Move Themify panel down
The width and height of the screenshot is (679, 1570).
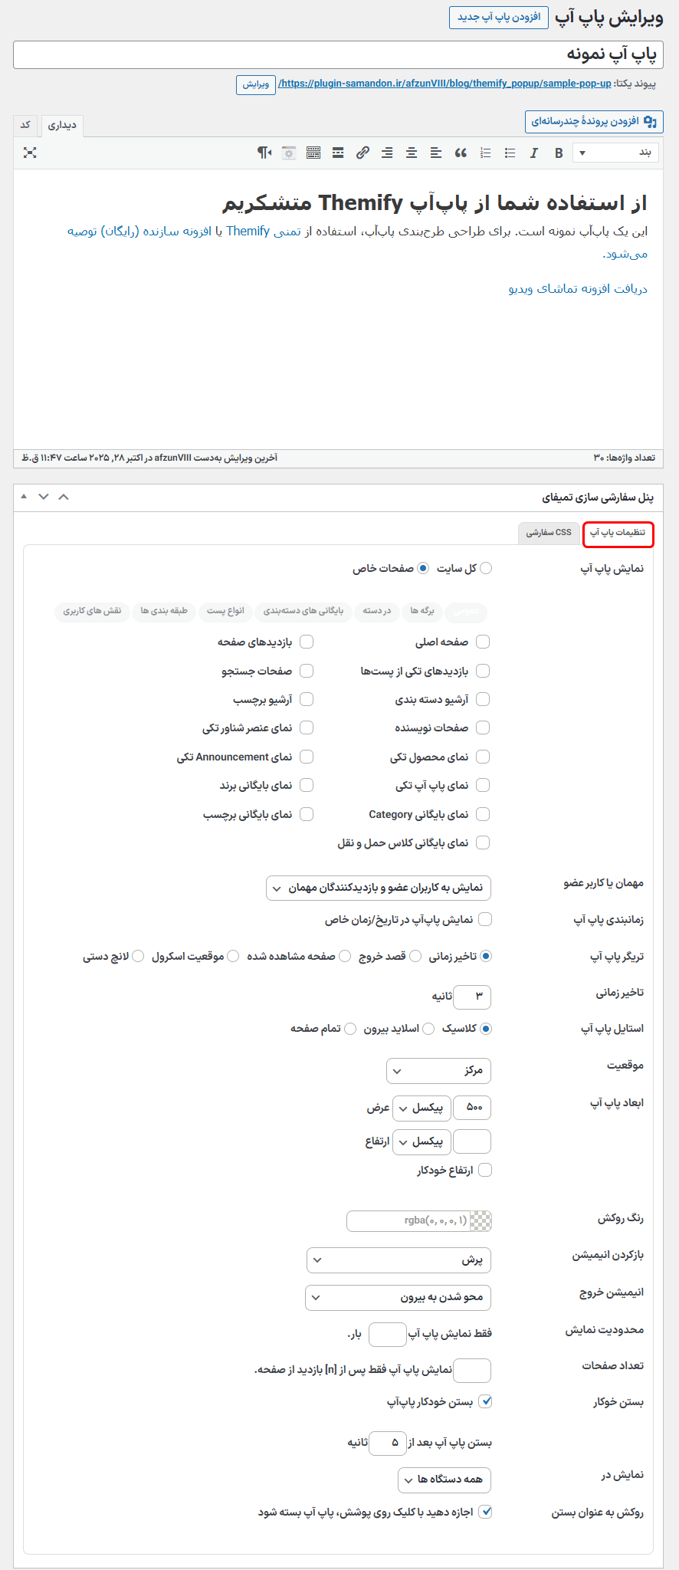click(44, 497)
